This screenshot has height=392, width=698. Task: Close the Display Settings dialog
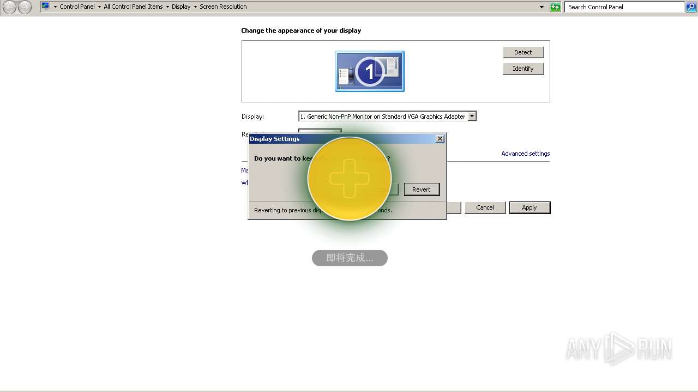tap(440, 139)
